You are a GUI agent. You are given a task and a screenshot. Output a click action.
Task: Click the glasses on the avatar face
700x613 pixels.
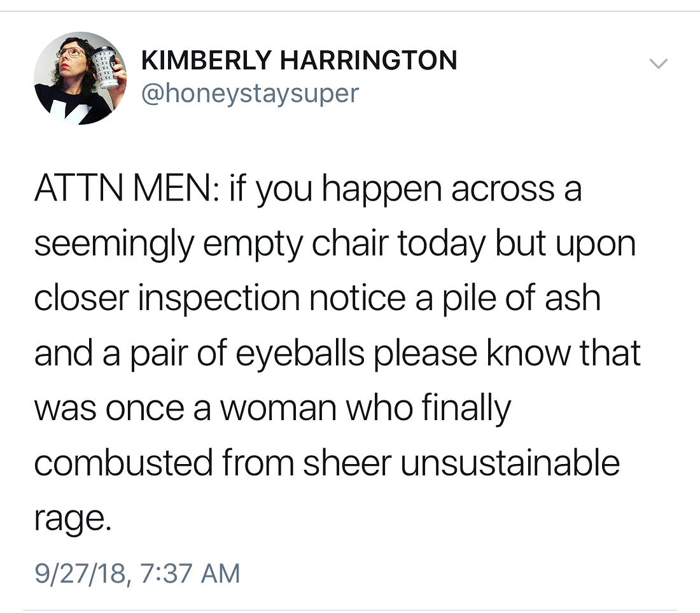[x=71, y=53]
